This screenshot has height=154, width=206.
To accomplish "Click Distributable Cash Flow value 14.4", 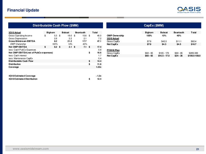I will tap(99, 61).
